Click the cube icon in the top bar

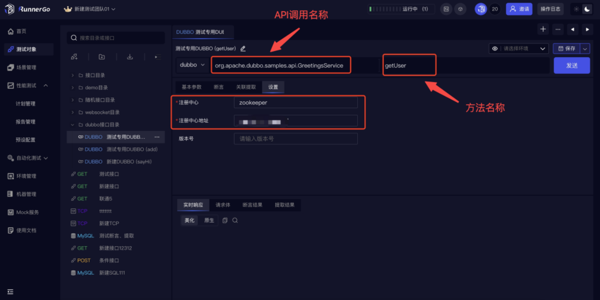click(460, 9)
